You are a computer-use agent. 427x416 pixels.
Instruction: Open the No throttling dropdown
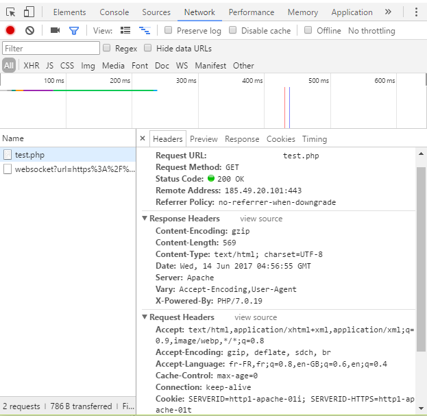tap(371, 31)
